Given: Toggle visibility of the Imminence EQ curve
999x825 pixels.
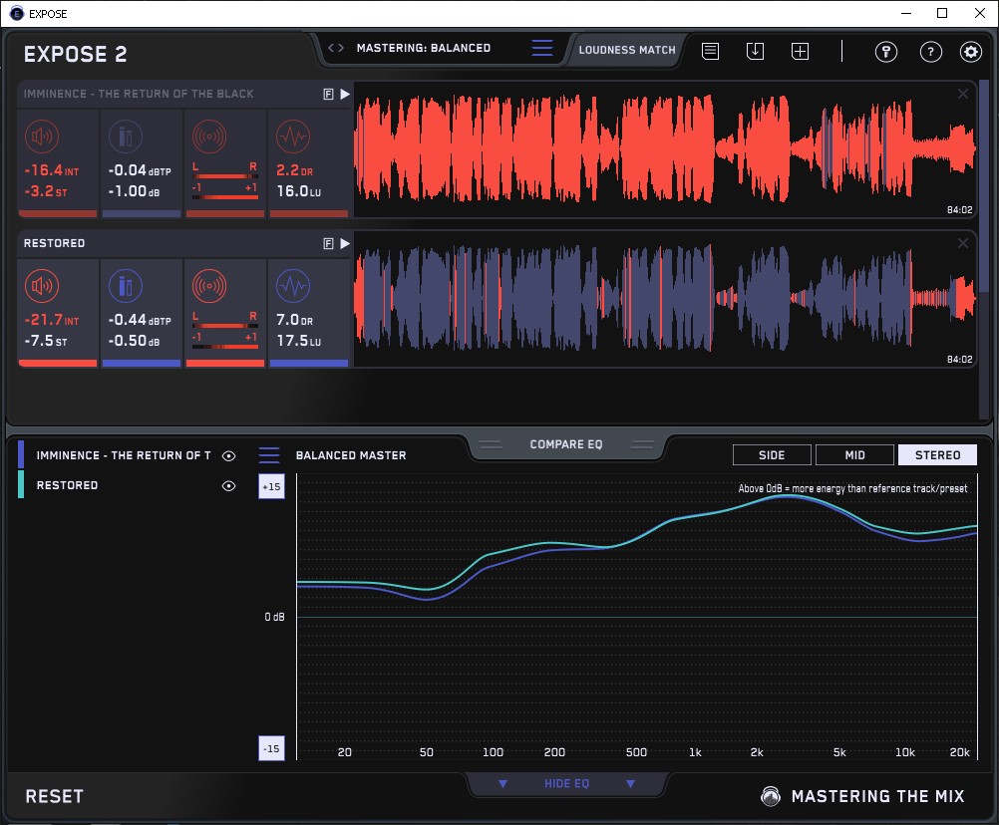Looking at the screenshot, I should pyautogui.click(x=228, y=455).
